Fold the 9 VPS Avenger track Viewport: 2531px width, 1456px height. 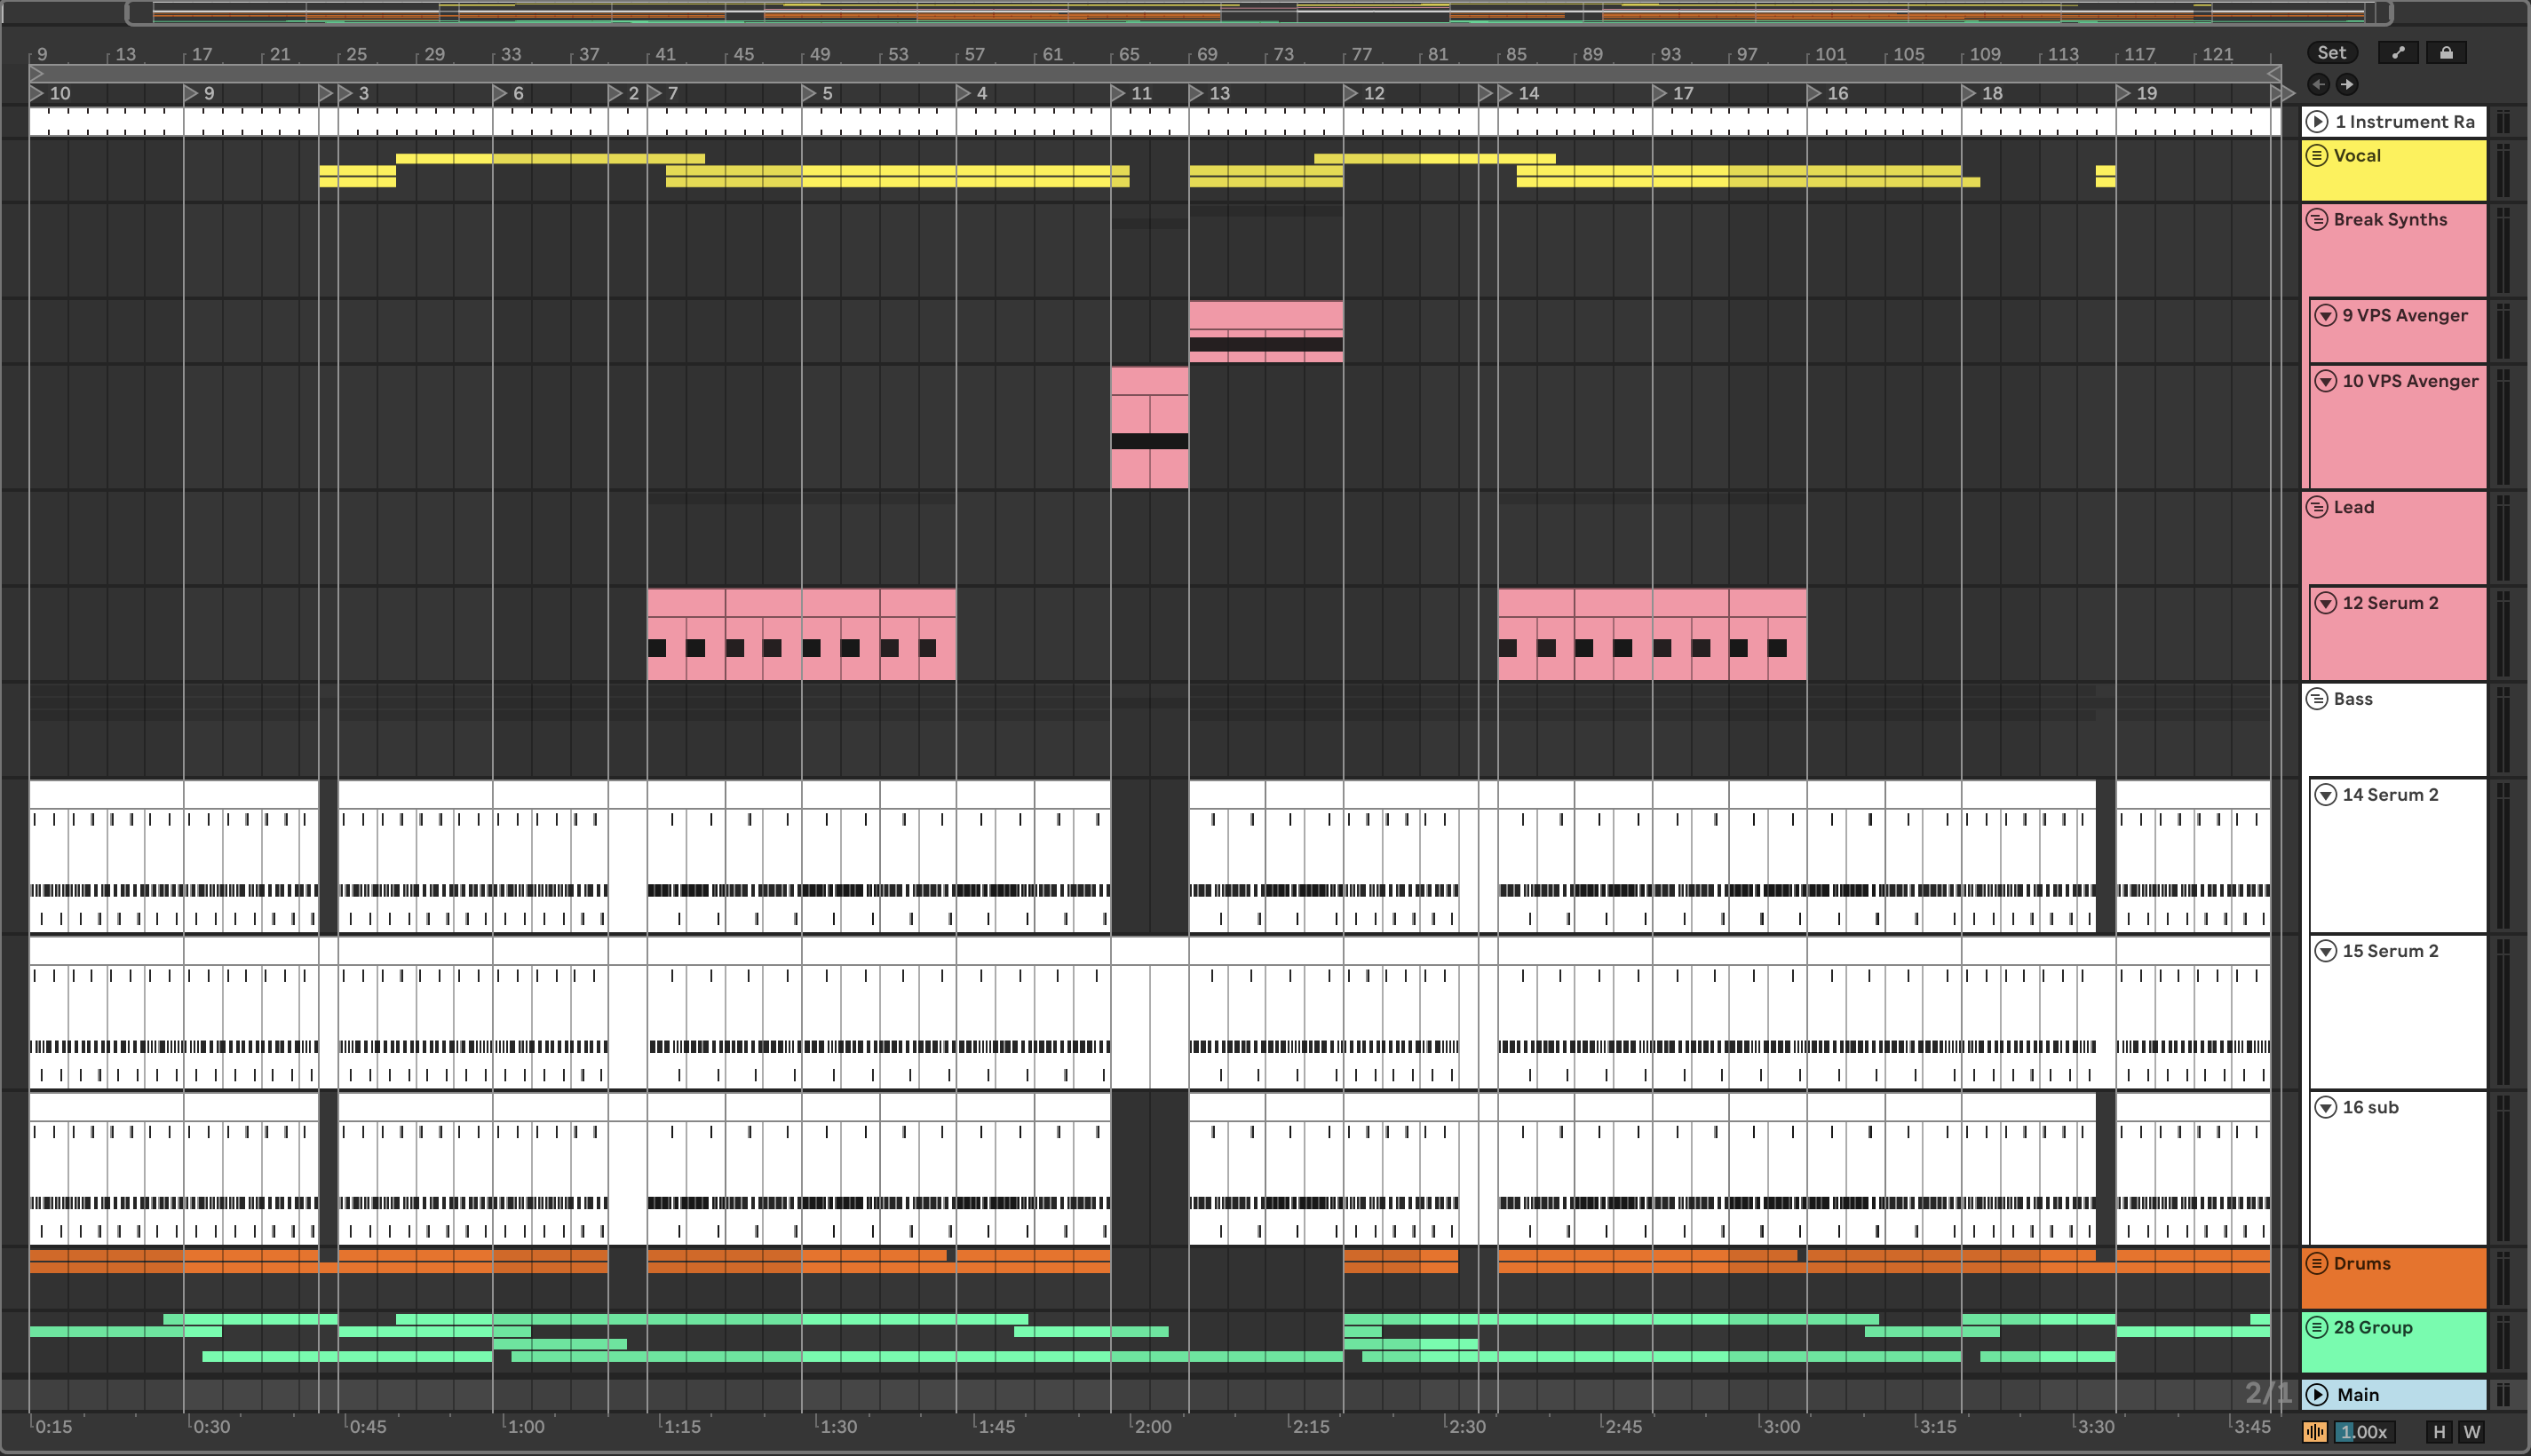pos(2326,316)
